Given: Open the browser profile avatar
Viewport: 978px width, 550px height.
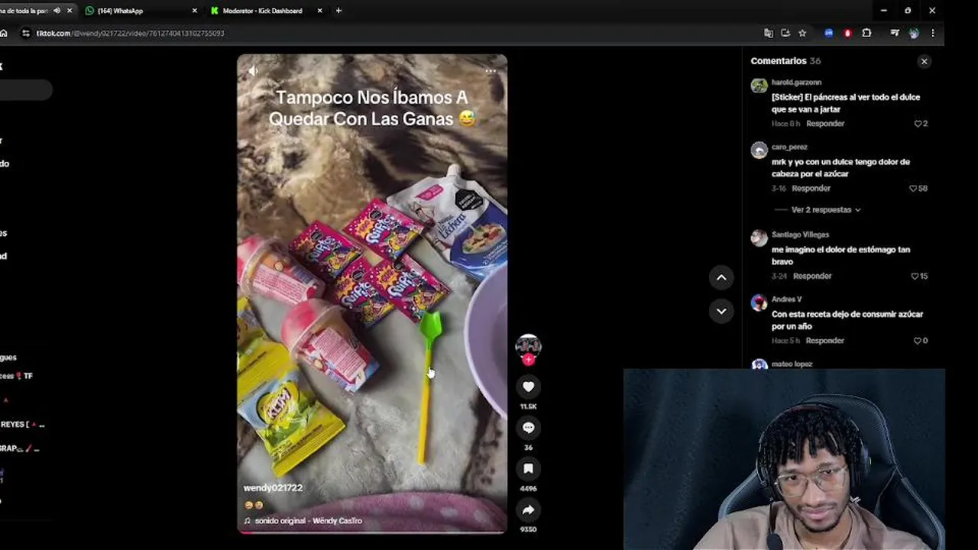Looking at the screenshot, I should pos(914,33).
